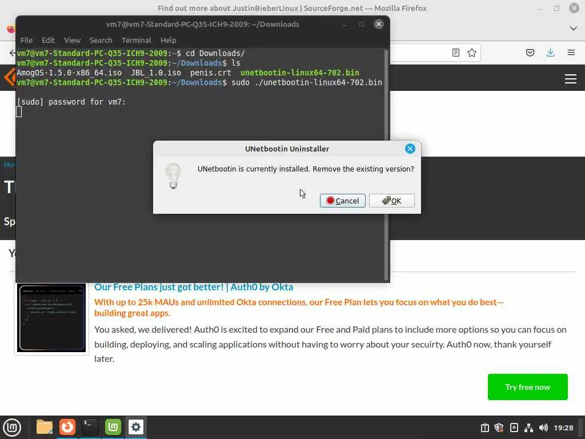The height and width of the screenshot is (439, 585).
Task: Close the Firefox window
Action: tap(574, 8)
